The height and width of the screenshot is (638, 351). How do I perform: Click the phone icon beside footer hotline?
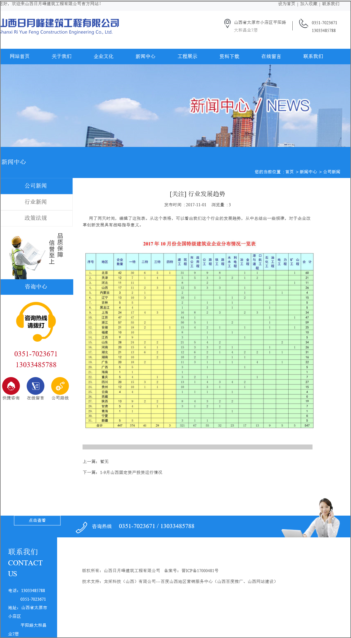click(x=82, y=527)
